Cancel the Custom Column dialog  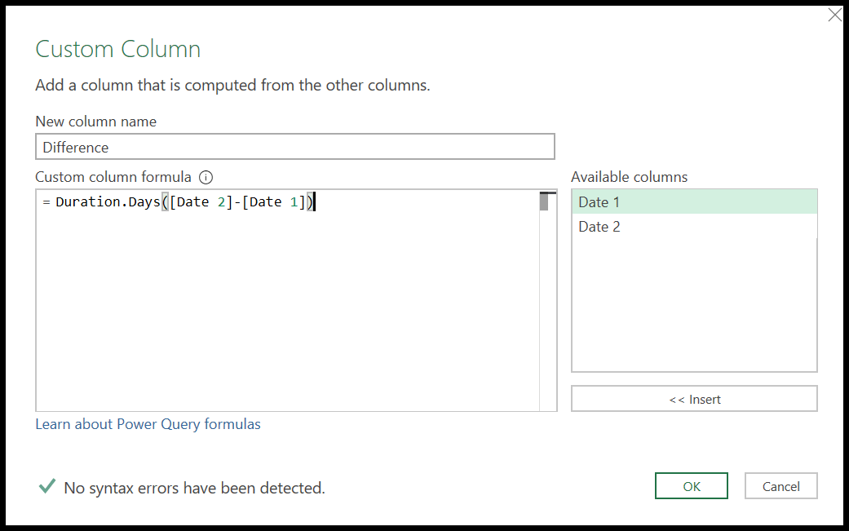[780, 485]
